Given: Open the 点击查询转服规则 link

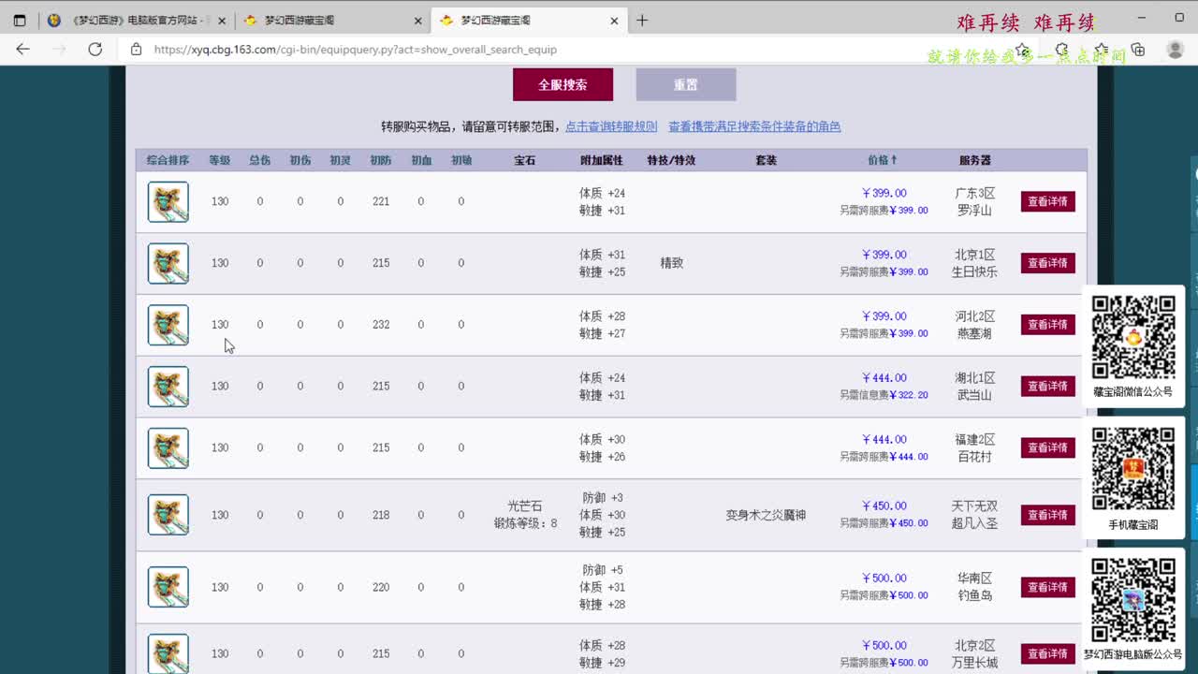Looking at the screenshot, I should tap(611, 126).
